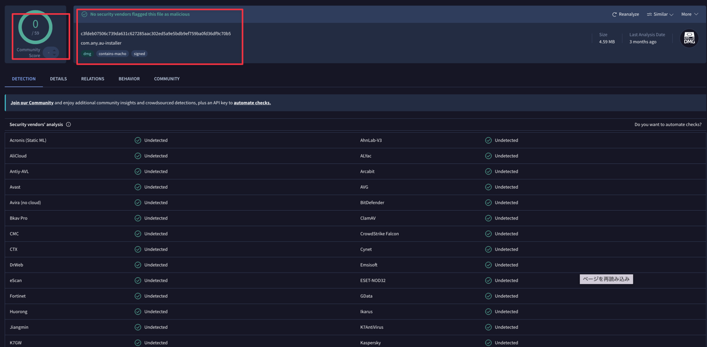The image size is (707, 347).
Task: Click the check icon in the Cynet row
Action: tap(488, 249)
